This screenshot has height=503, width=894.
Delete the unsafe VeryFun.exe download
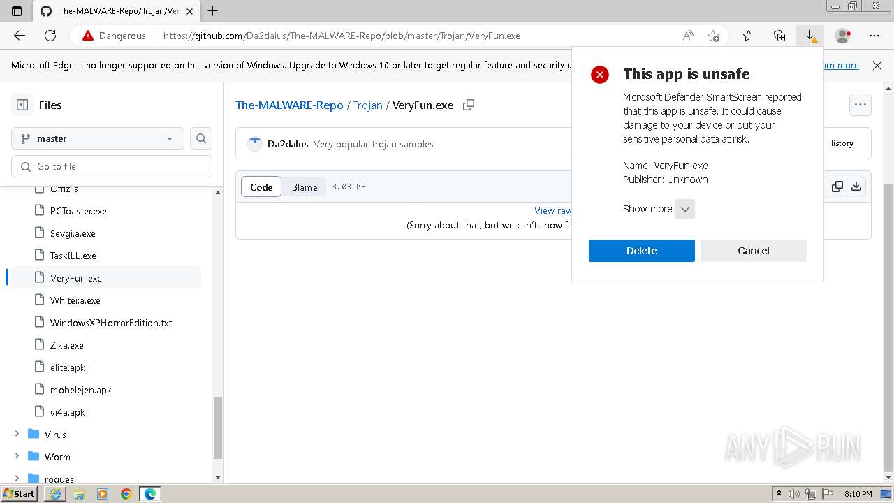642,251
